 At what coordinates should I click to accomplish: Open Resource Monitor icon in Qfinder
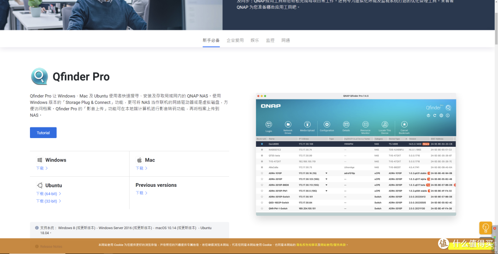(366, 124)
